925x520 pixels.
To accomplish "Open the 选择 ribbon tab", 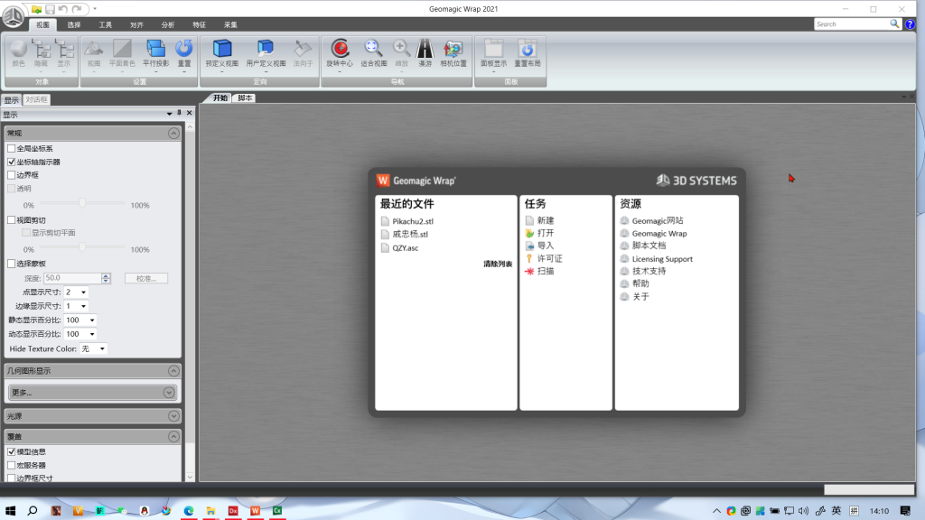I will (x=74, y=24).
